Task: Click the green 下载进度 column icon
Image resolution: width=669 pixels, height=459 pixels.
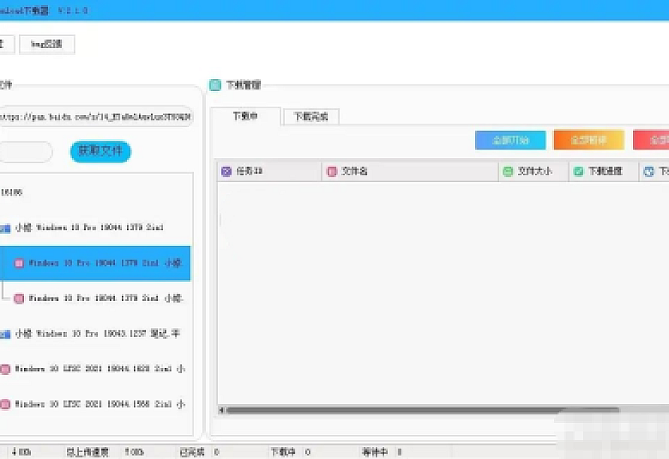Action: [x=578, y=172]
